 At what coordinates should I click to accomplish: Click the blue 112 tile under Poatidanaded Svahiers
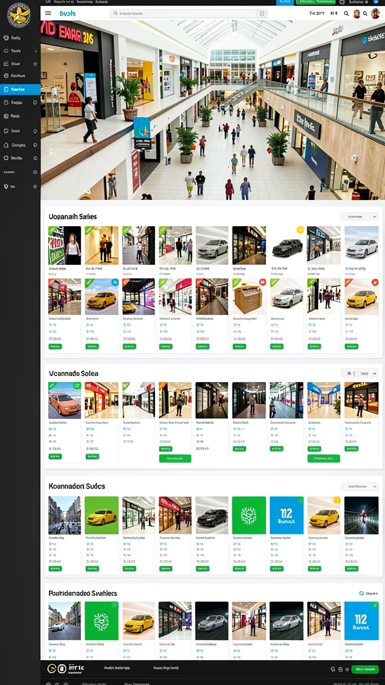coord(362,621)
